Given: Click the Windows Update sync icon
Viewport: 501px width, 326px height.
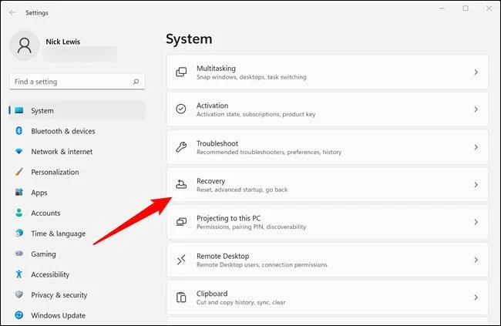Looking at the screenshot, I should coord(19,315).
